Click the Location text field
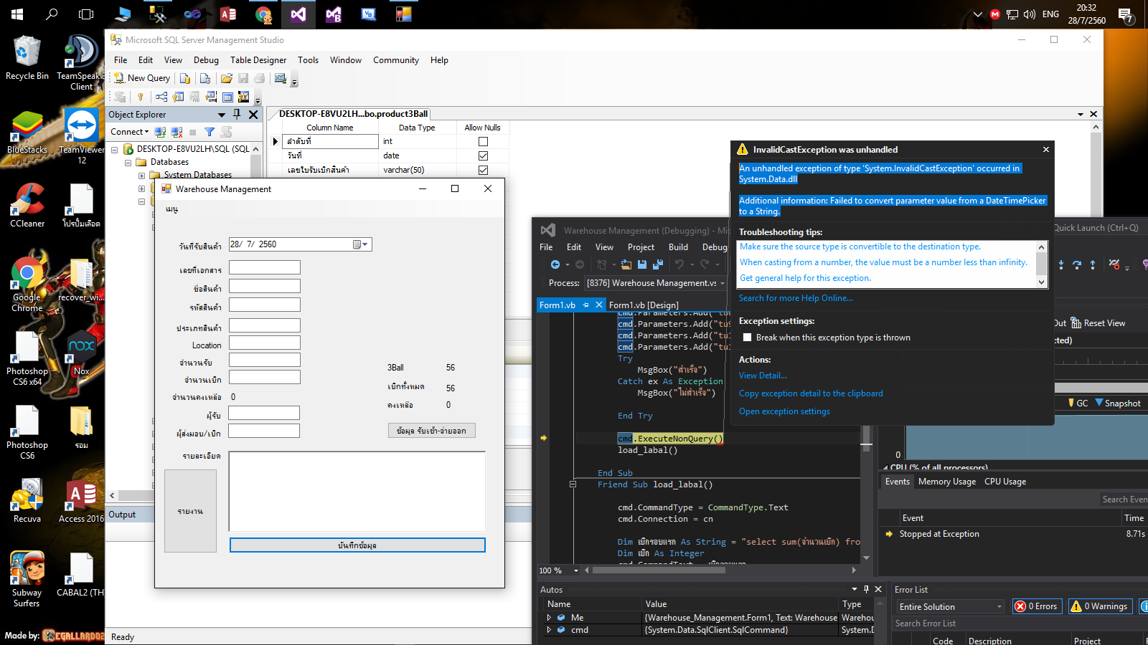Viewport: 1148px width, 645px height. [x=264, y=343]
